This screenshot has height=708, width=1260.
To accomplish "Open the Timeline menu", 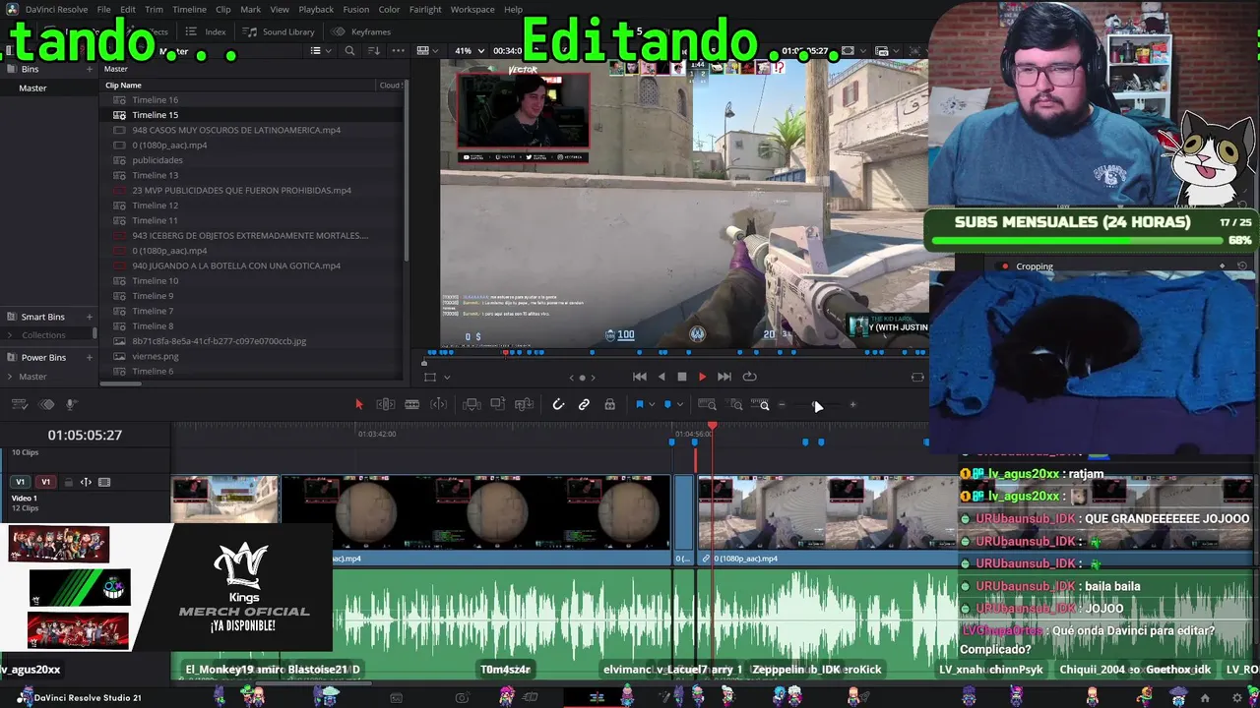I will 189,9.
